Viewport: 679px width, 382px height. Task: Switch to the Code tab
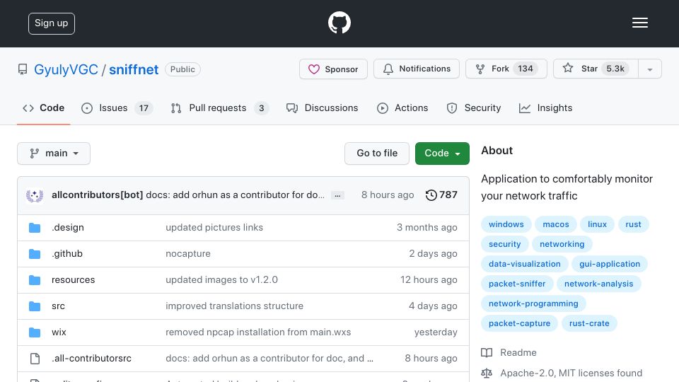[43, 108]
